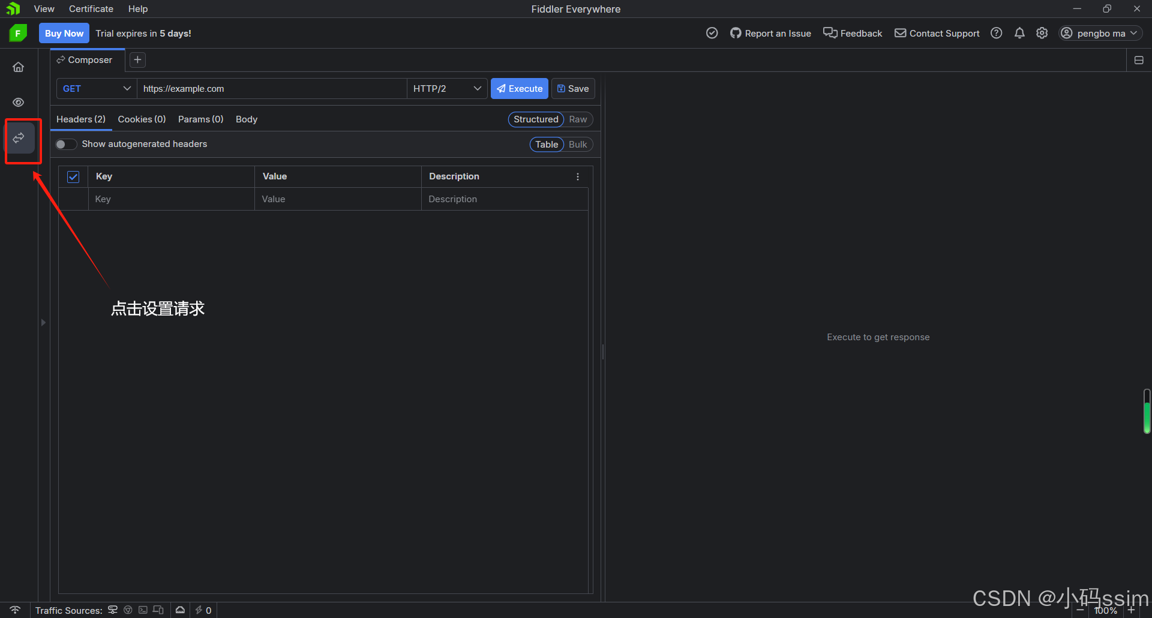Viewport: 1152px width, 618px height.
Task: Click the request URL input field
Action: 272,89
